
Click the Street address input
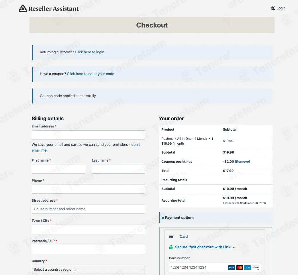coord(88,209)
